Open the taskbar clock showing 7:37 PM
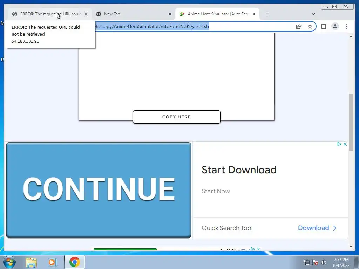Image resolution: width=359 pixels, height=269 pixels. click(341, 262)
